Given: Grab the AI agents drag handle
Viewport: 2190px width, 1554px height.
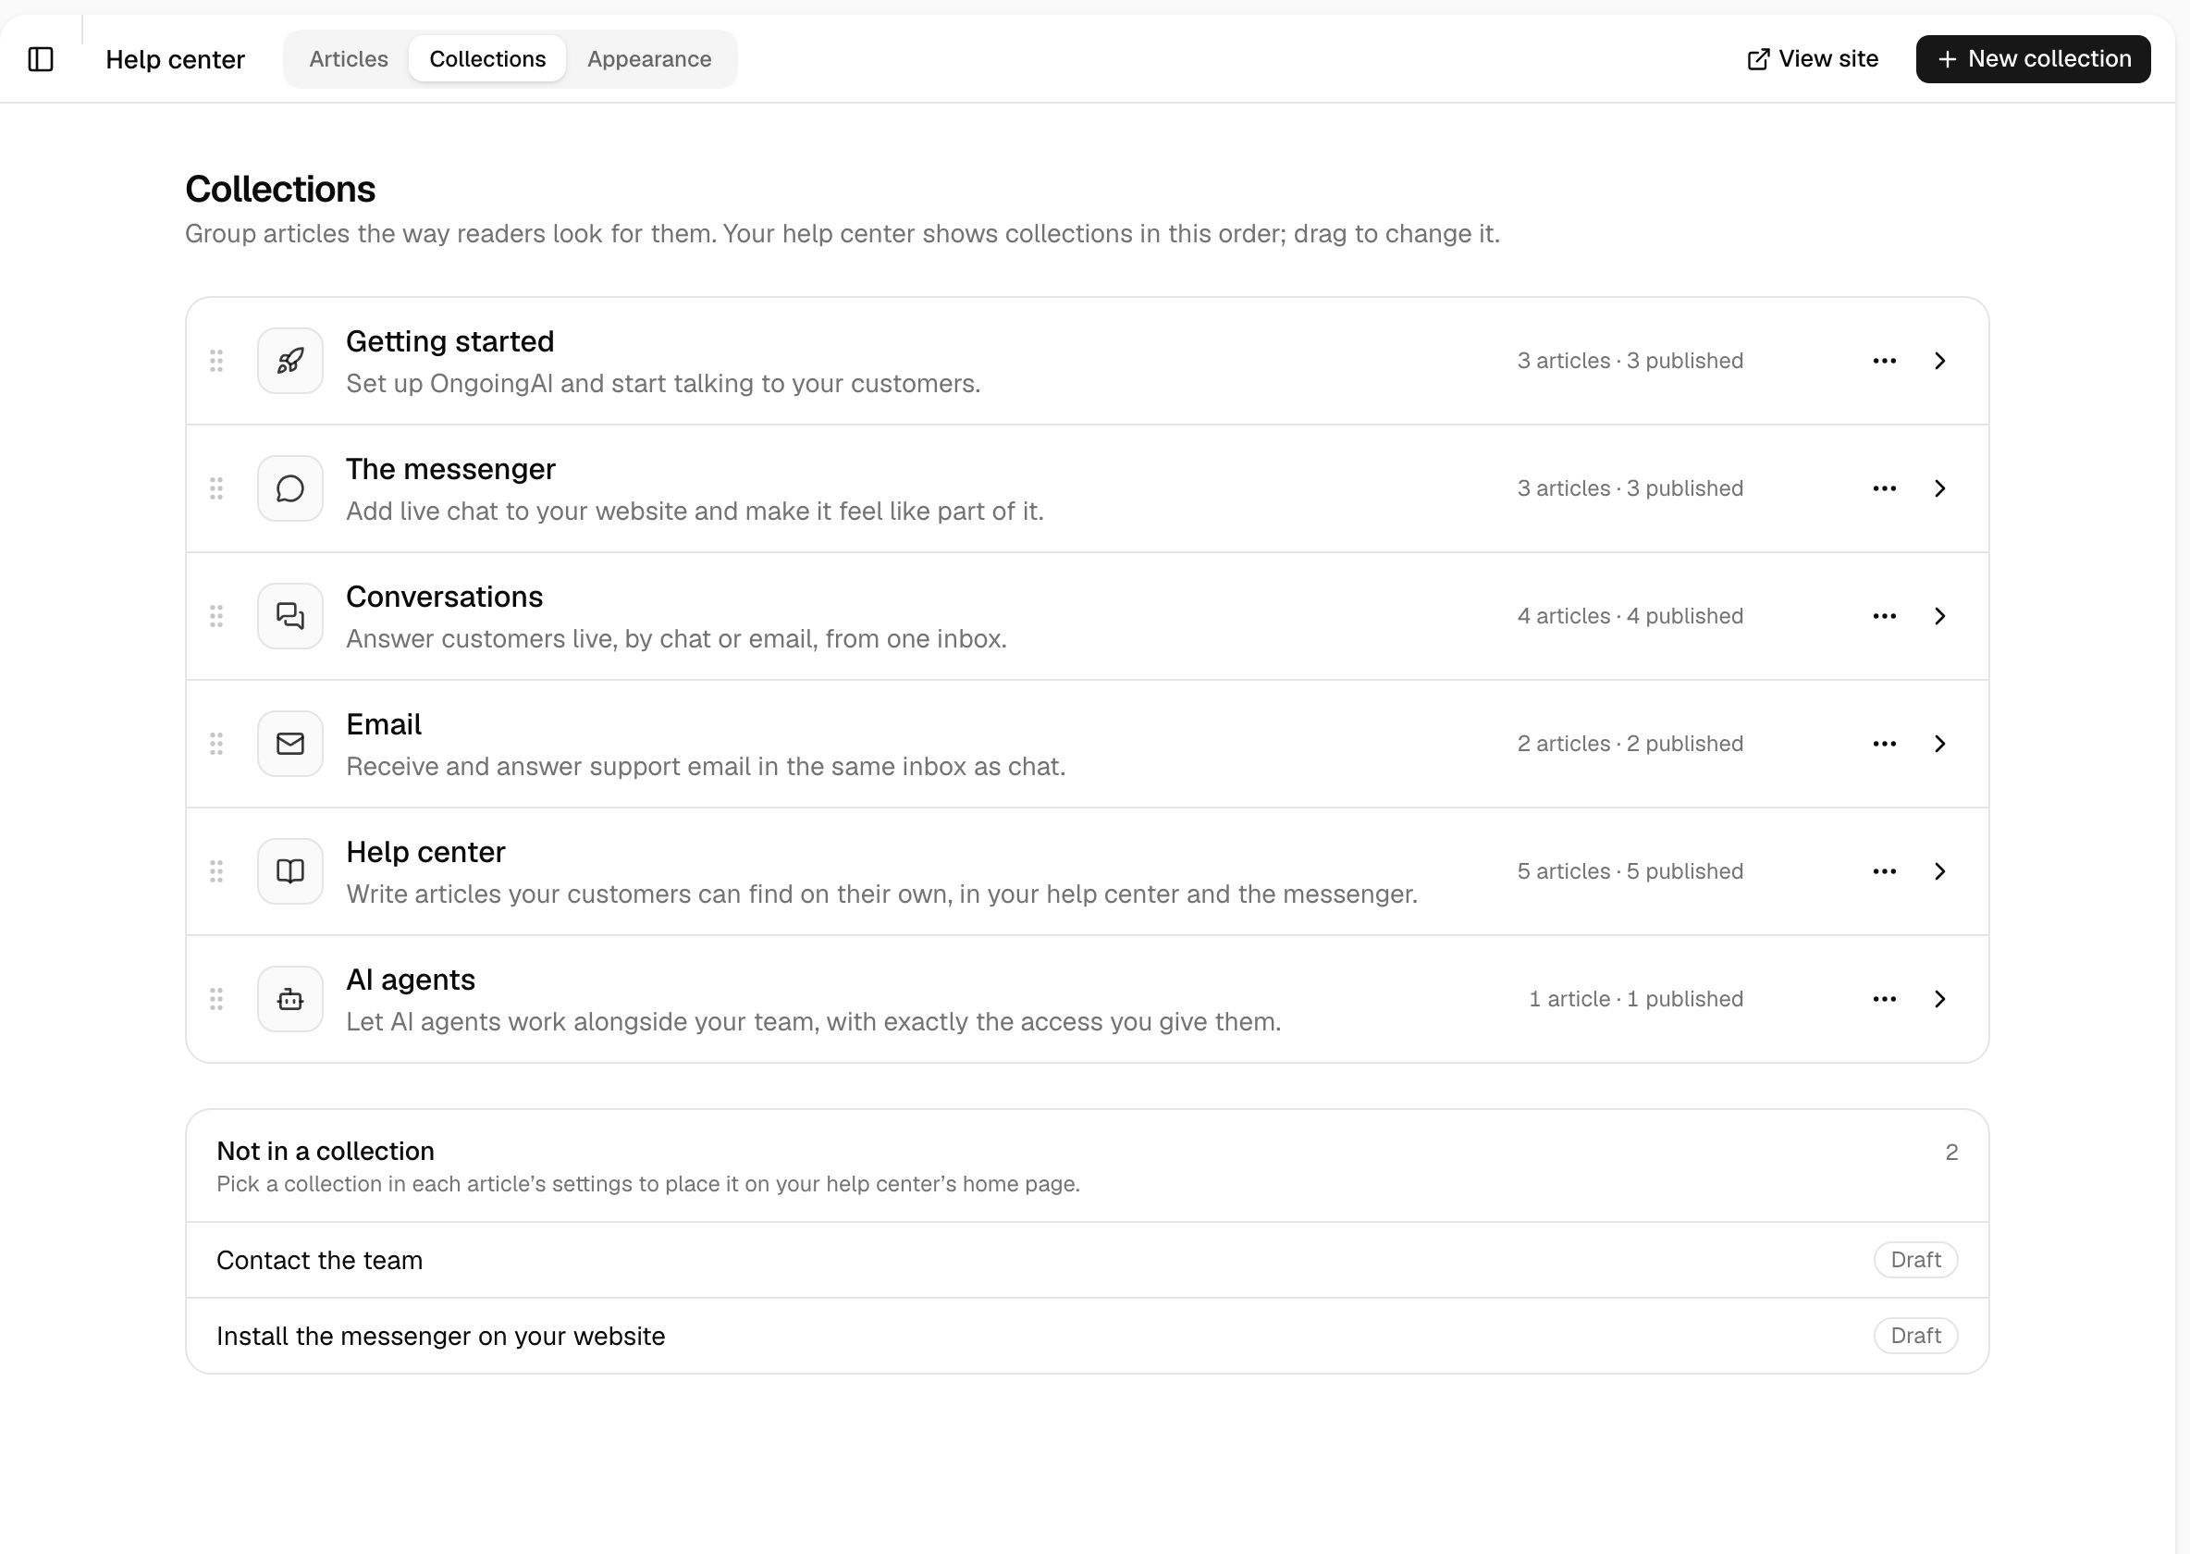Looking at the screenshot, I should (x=216, y=999).
